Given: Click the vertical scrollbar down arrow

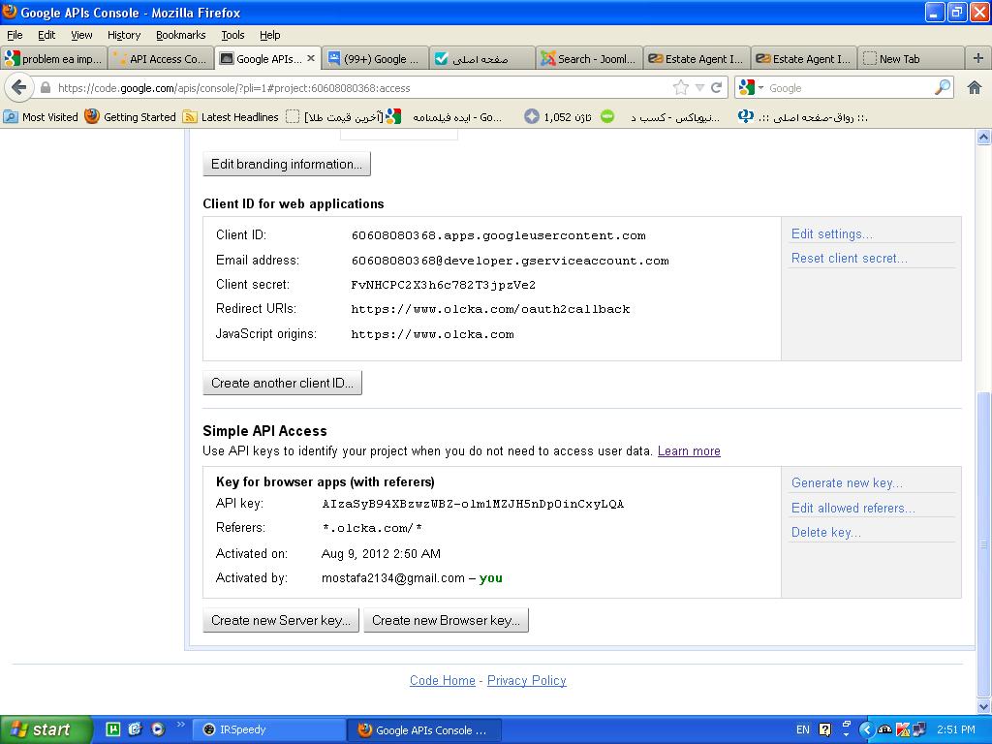Looking at the screenshot, I should tap(983, 706).
